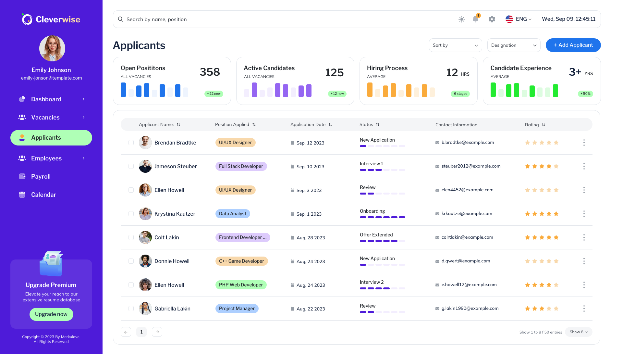
Task: Switch to the Vacancies section
Action: [45, 117]
